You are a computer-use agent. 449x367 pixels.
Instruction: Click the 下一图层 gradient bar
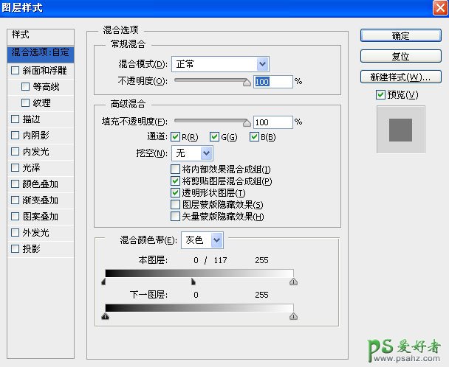point(199,308)
